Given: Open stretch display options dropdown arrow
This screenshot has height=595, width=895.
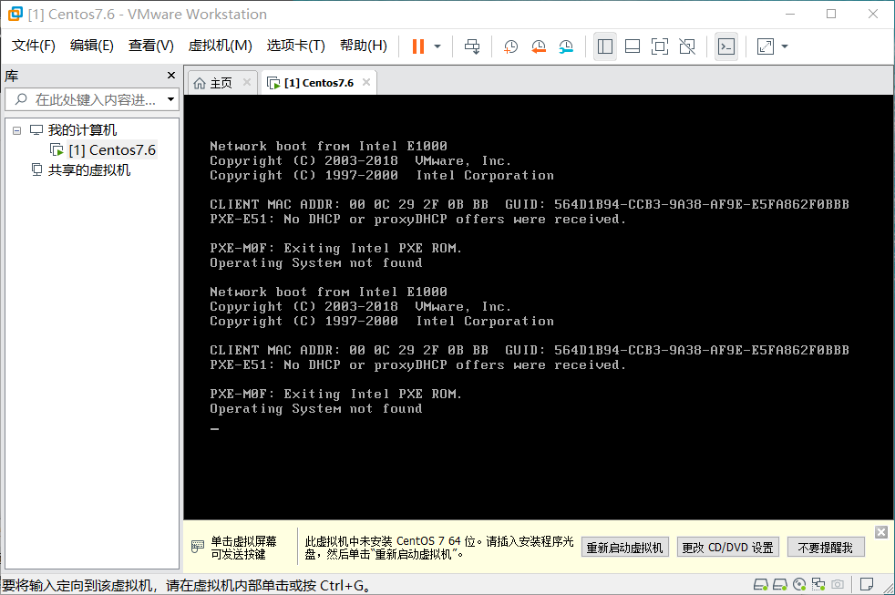Looking at the screenshot, I should point(785,46).
